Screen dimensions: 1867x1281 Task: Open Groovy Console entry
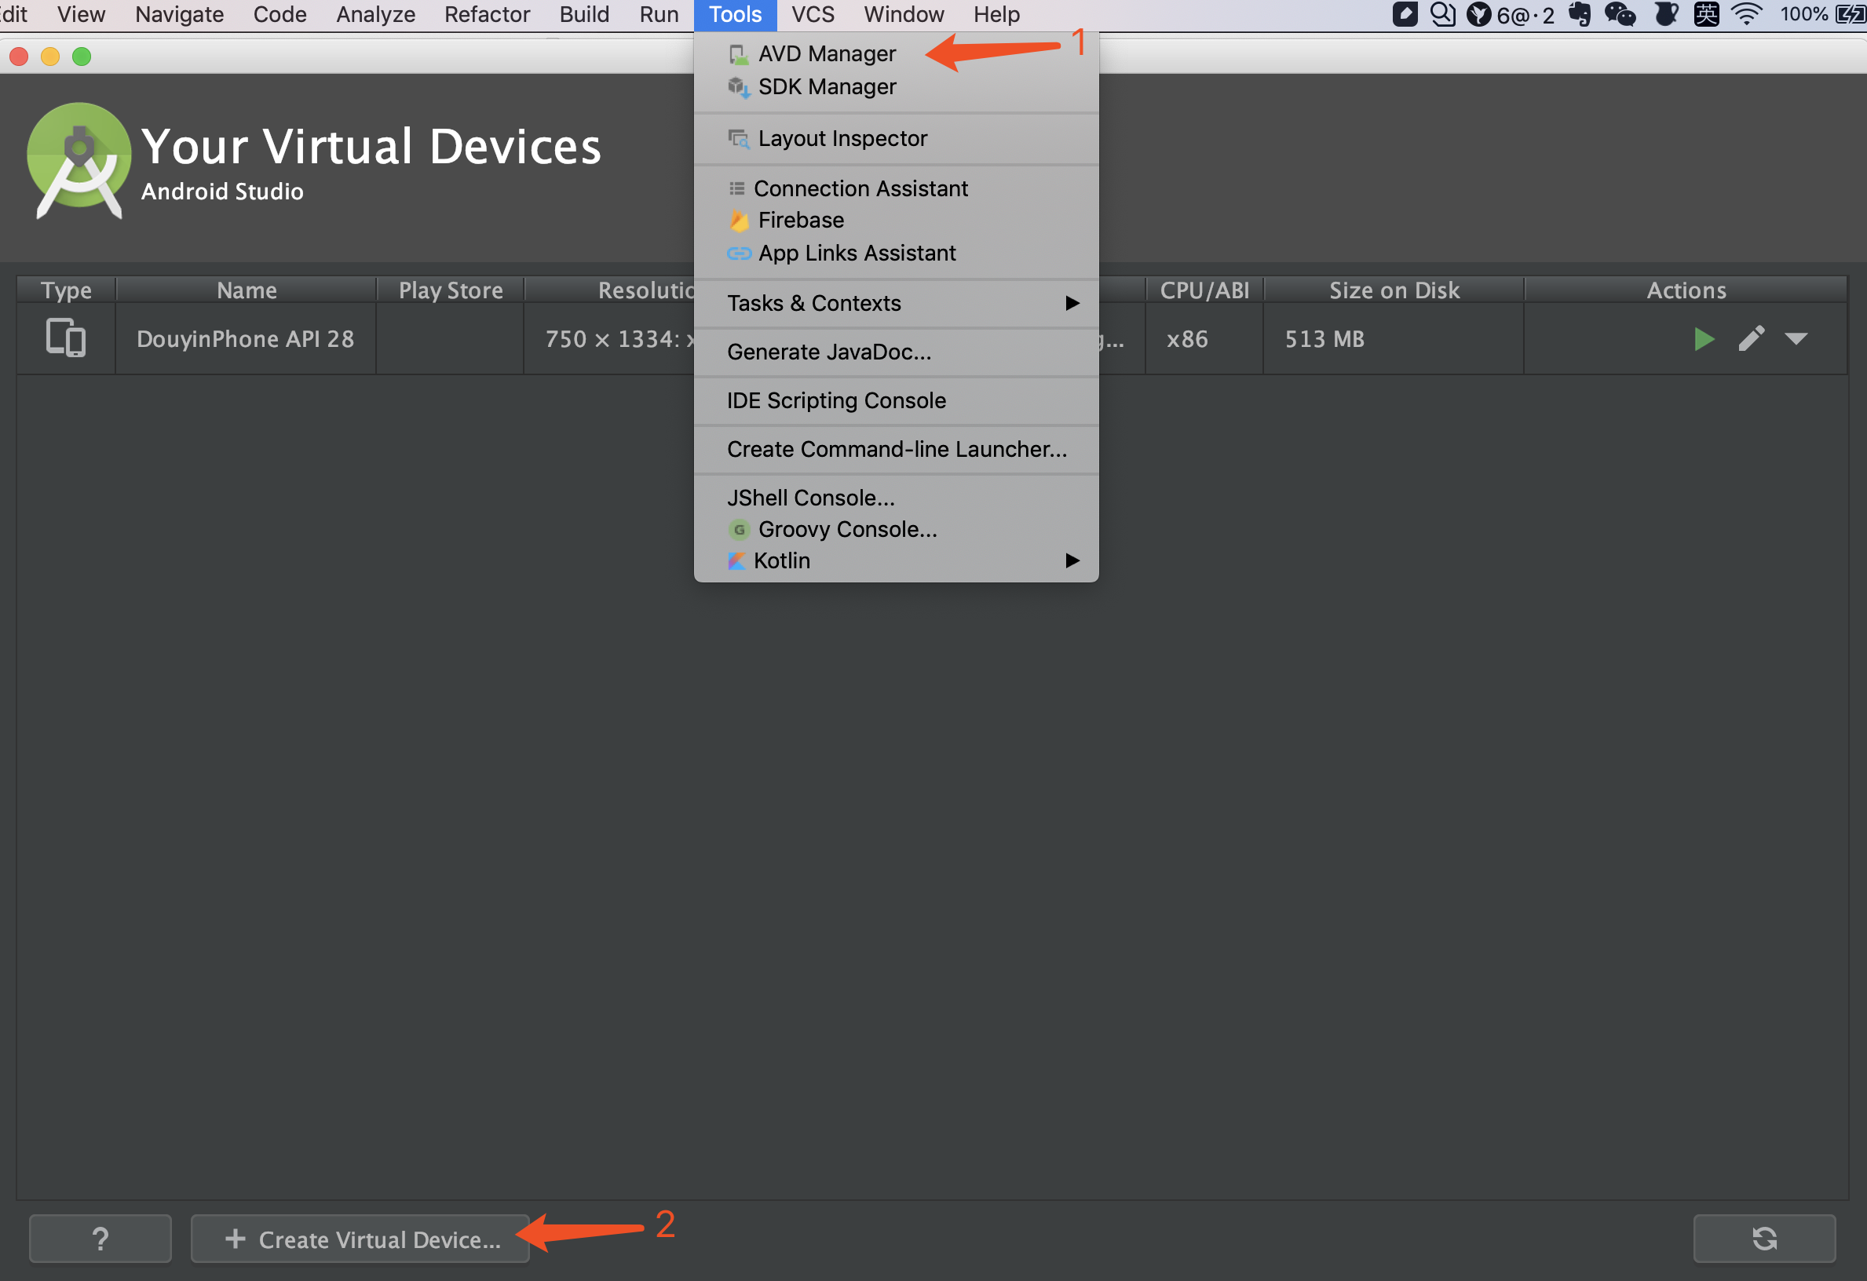[x=846, y=529]
